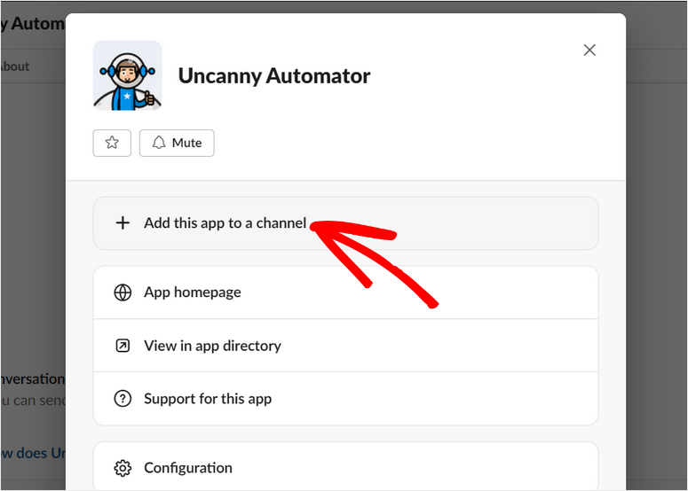This screenshot has width=688, height=491.
Task: Click the question mark support icon
Action: pos(123,399)
